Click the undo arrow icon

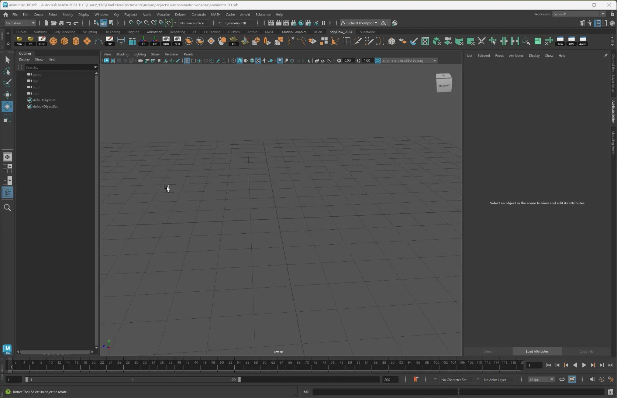[69, 23]
